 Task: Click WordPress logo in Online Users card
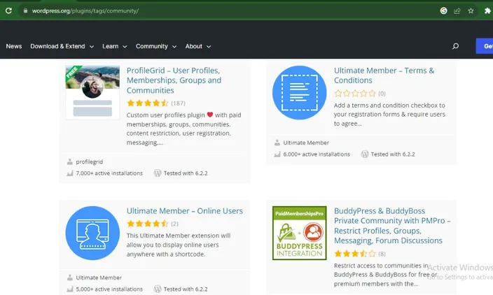coord(157,289)
